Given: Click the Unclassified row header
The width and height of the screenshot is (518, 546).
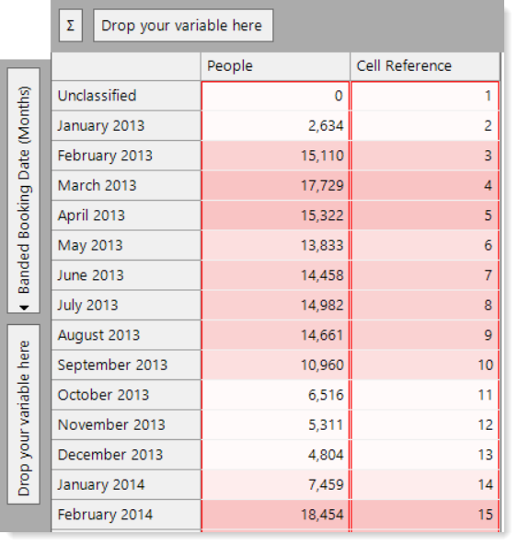Looking at the screenshot, I should pyautogui.click(x=126, y=96).
